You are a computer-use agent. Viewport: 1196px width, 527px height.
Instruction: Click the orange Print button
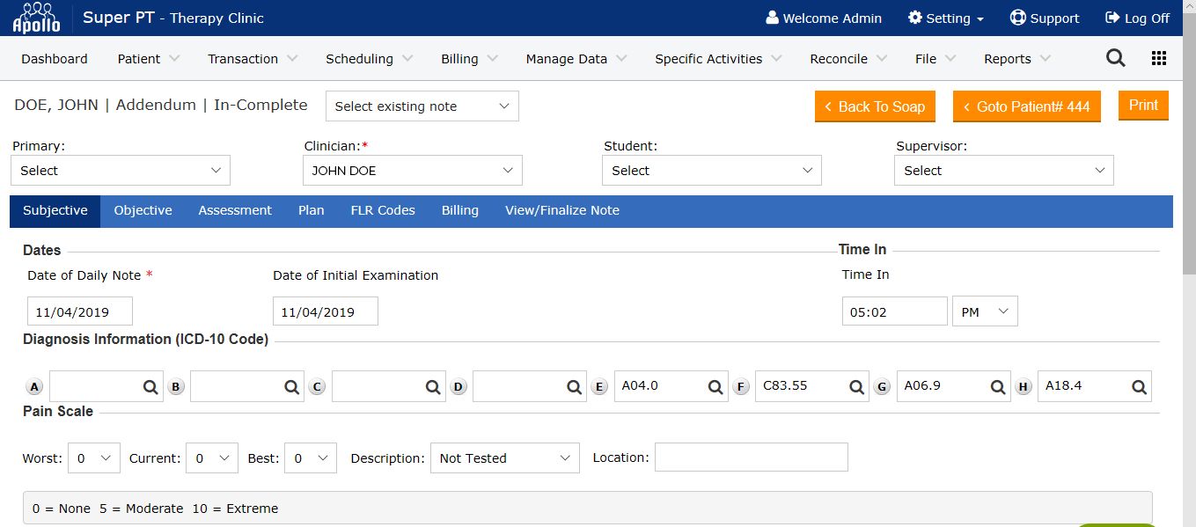pyautogui.click(x=1143, y=106)
